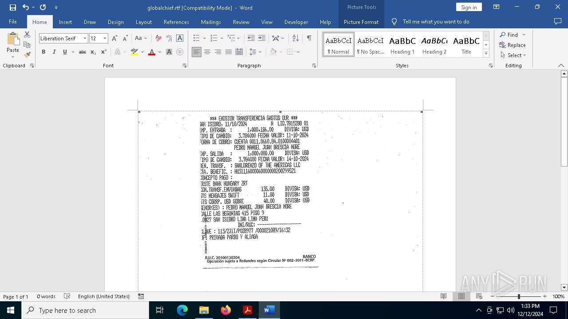This screenshot has height=319, width=568.
Task: Clear all formatting with the eraser A icon
Action: point(158,39)
